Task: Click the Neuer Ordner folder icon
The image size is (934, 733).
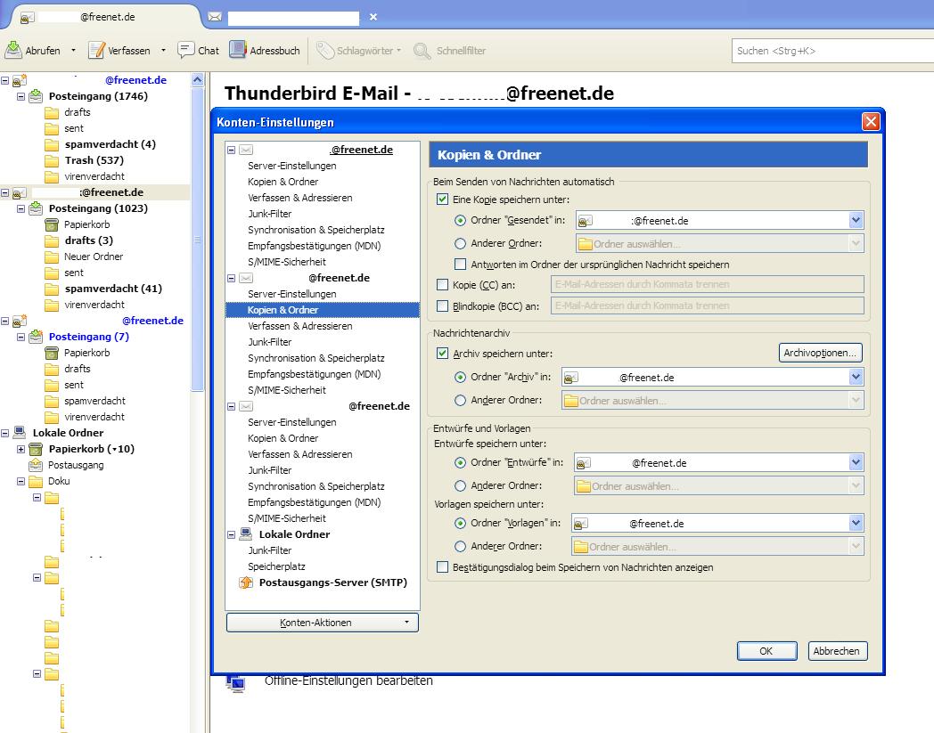Action: 52,257
